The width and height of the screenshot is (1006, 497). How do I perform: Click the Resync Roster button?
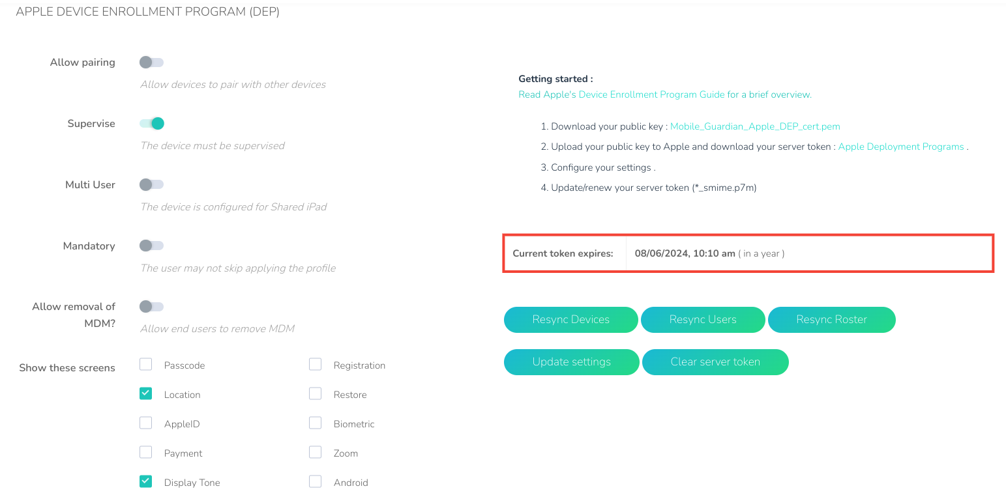click(832, 320)
